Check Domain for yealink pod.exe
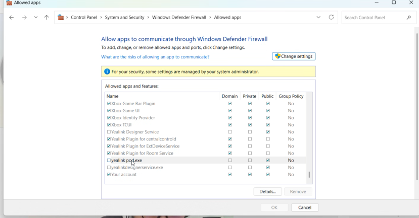 (230, 160)
